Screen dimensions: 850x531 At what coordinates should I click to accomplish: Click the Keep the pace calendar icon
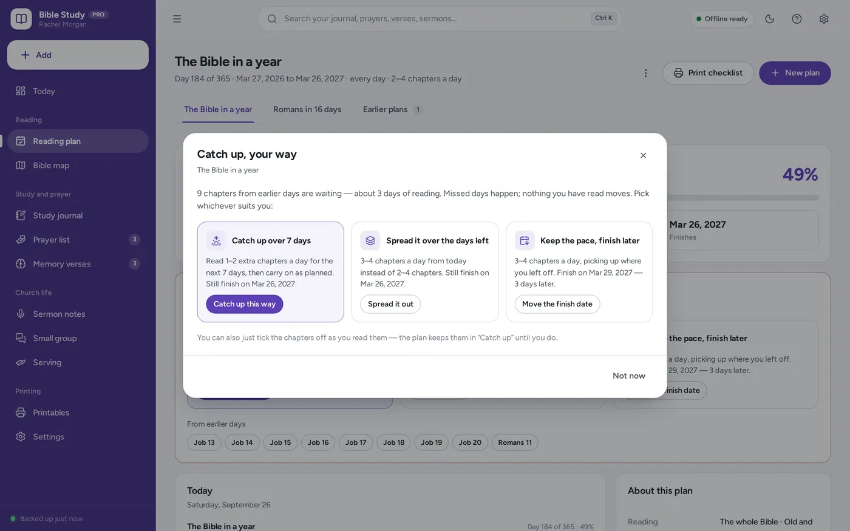coord(525,240)
